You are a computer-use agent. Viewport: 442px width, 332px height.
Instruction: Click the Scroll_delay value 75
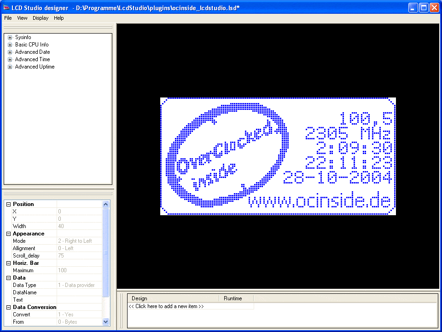tap(80, 256)
